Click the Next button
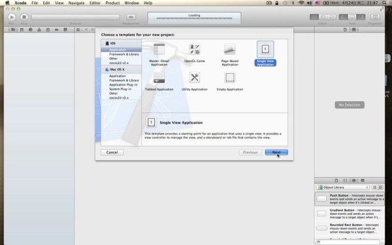Viewport: 392px width, 245px height. 276,152
